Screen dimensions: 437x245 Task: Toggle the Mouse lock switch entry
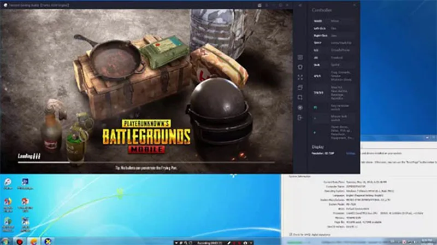click(333, 118)
